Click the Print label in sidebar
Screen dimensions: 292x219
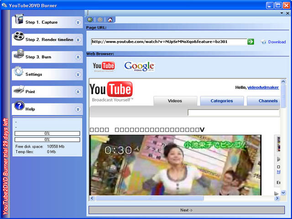[x=30, y=92]
